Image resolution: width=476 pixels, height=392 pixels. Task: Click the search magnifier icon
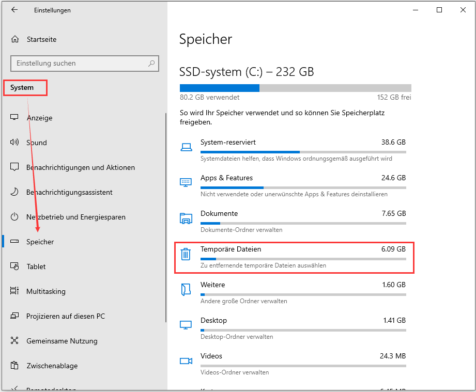(151, 63)
